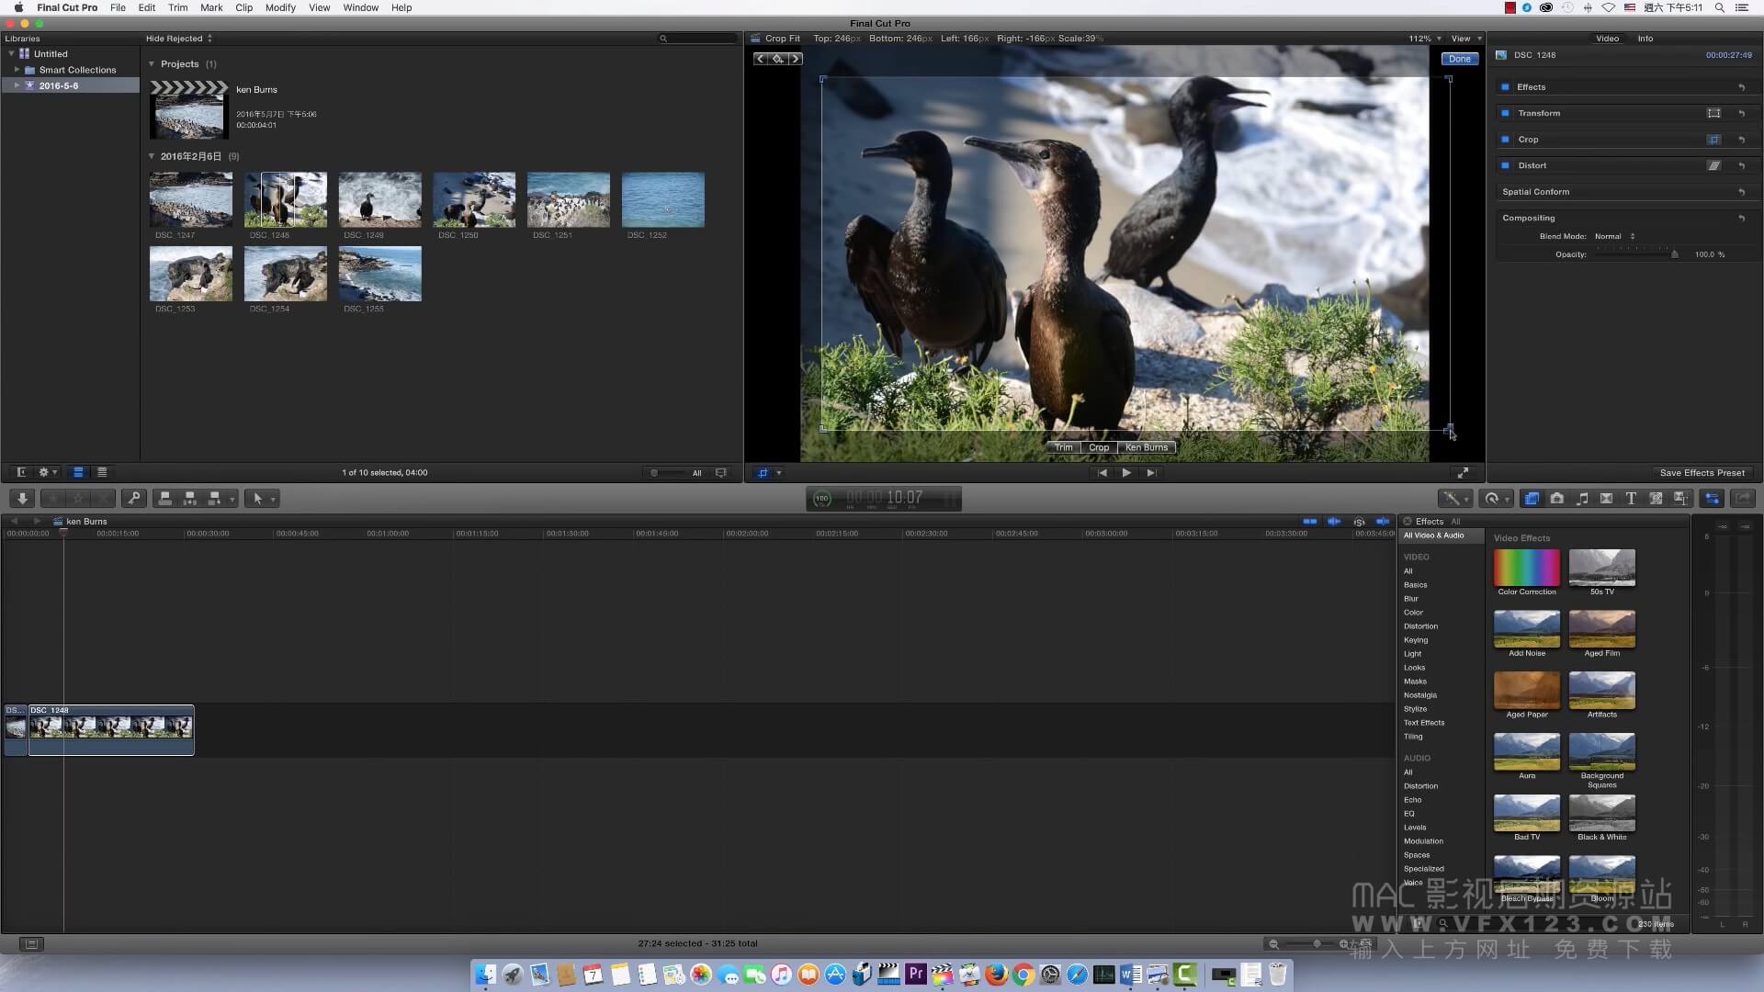Open the Generators browser icon
Screen dimensions: 1764x992
coord(1656,499)
